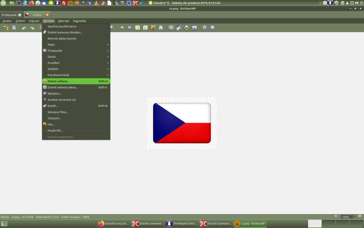Choose Změnit velikost plátna… from menu
The image size is (364, 228).
click(x=76, y=88)
